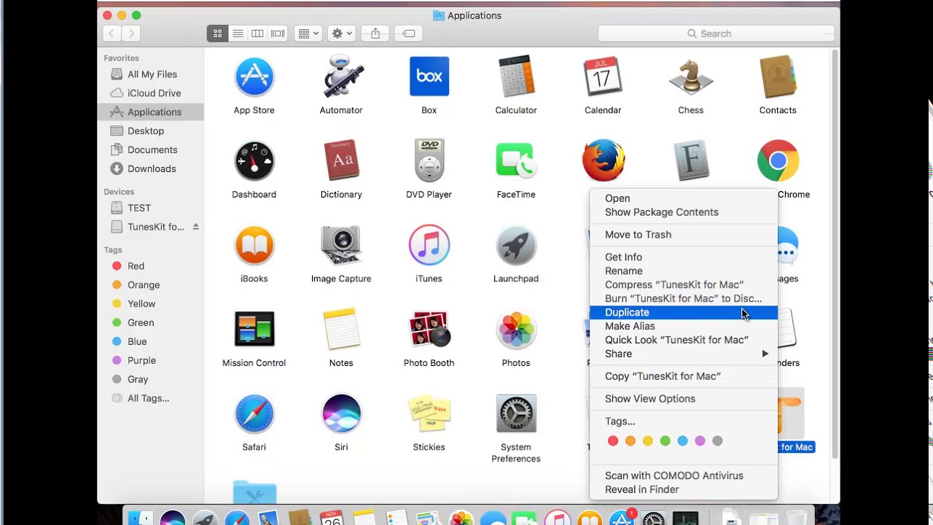Select the Google Chrome app icon
Screen dimensions: 933x525
tap(778, 160)
